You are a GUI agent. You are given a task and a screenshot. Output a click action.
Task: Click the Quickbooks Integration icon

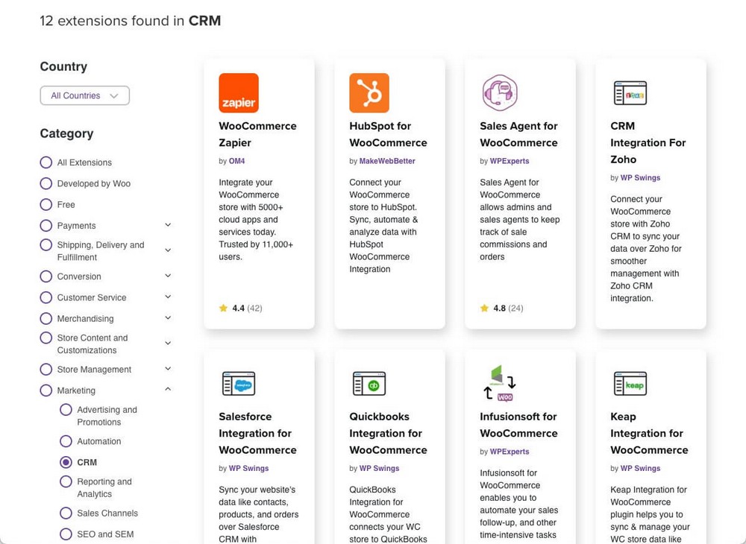(369, 384)
